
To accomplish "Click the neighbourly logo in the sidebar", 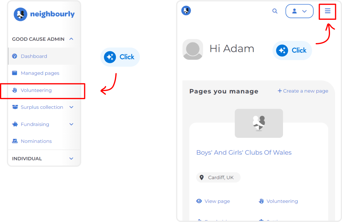I will [44, 14].
